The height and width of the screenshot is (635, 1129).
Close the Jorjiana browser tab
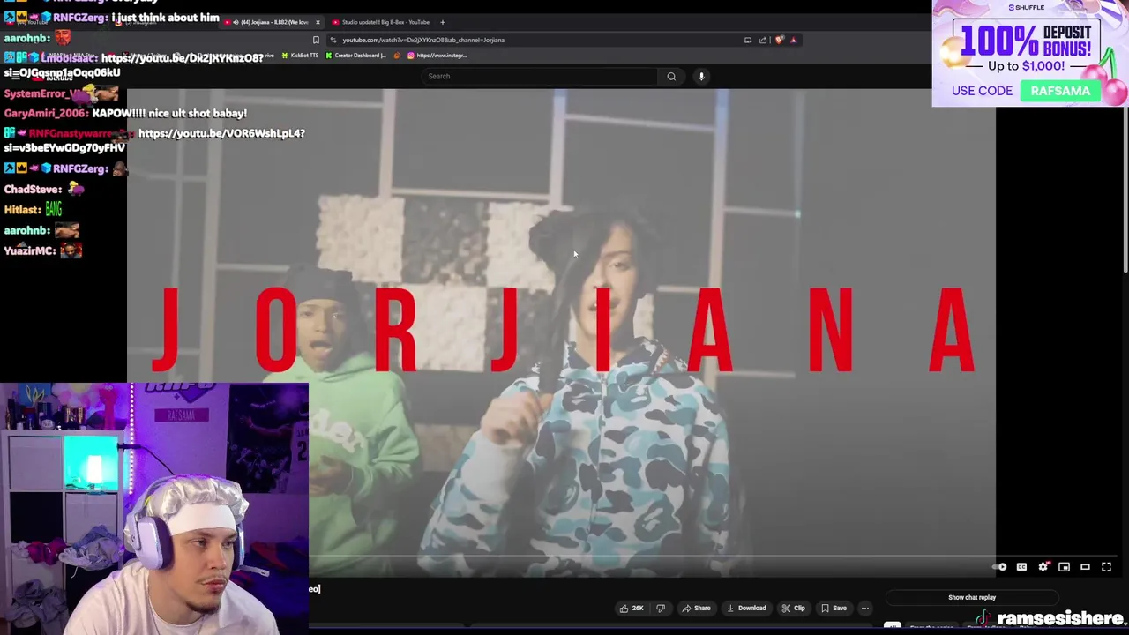pos(318,22)
